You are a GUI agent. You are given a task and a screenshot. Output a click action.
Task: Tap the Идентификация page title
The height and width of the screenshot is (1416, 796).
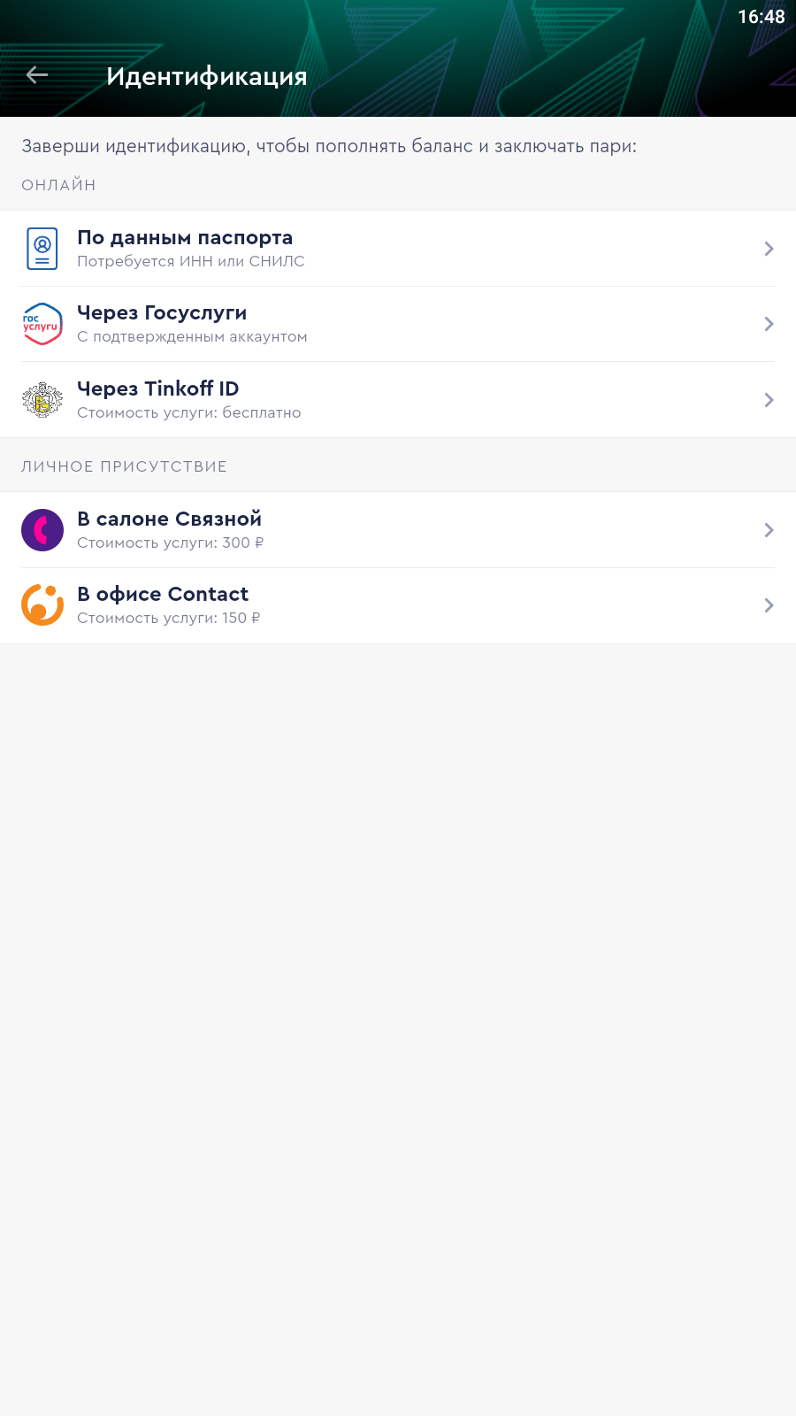[207, 76]
